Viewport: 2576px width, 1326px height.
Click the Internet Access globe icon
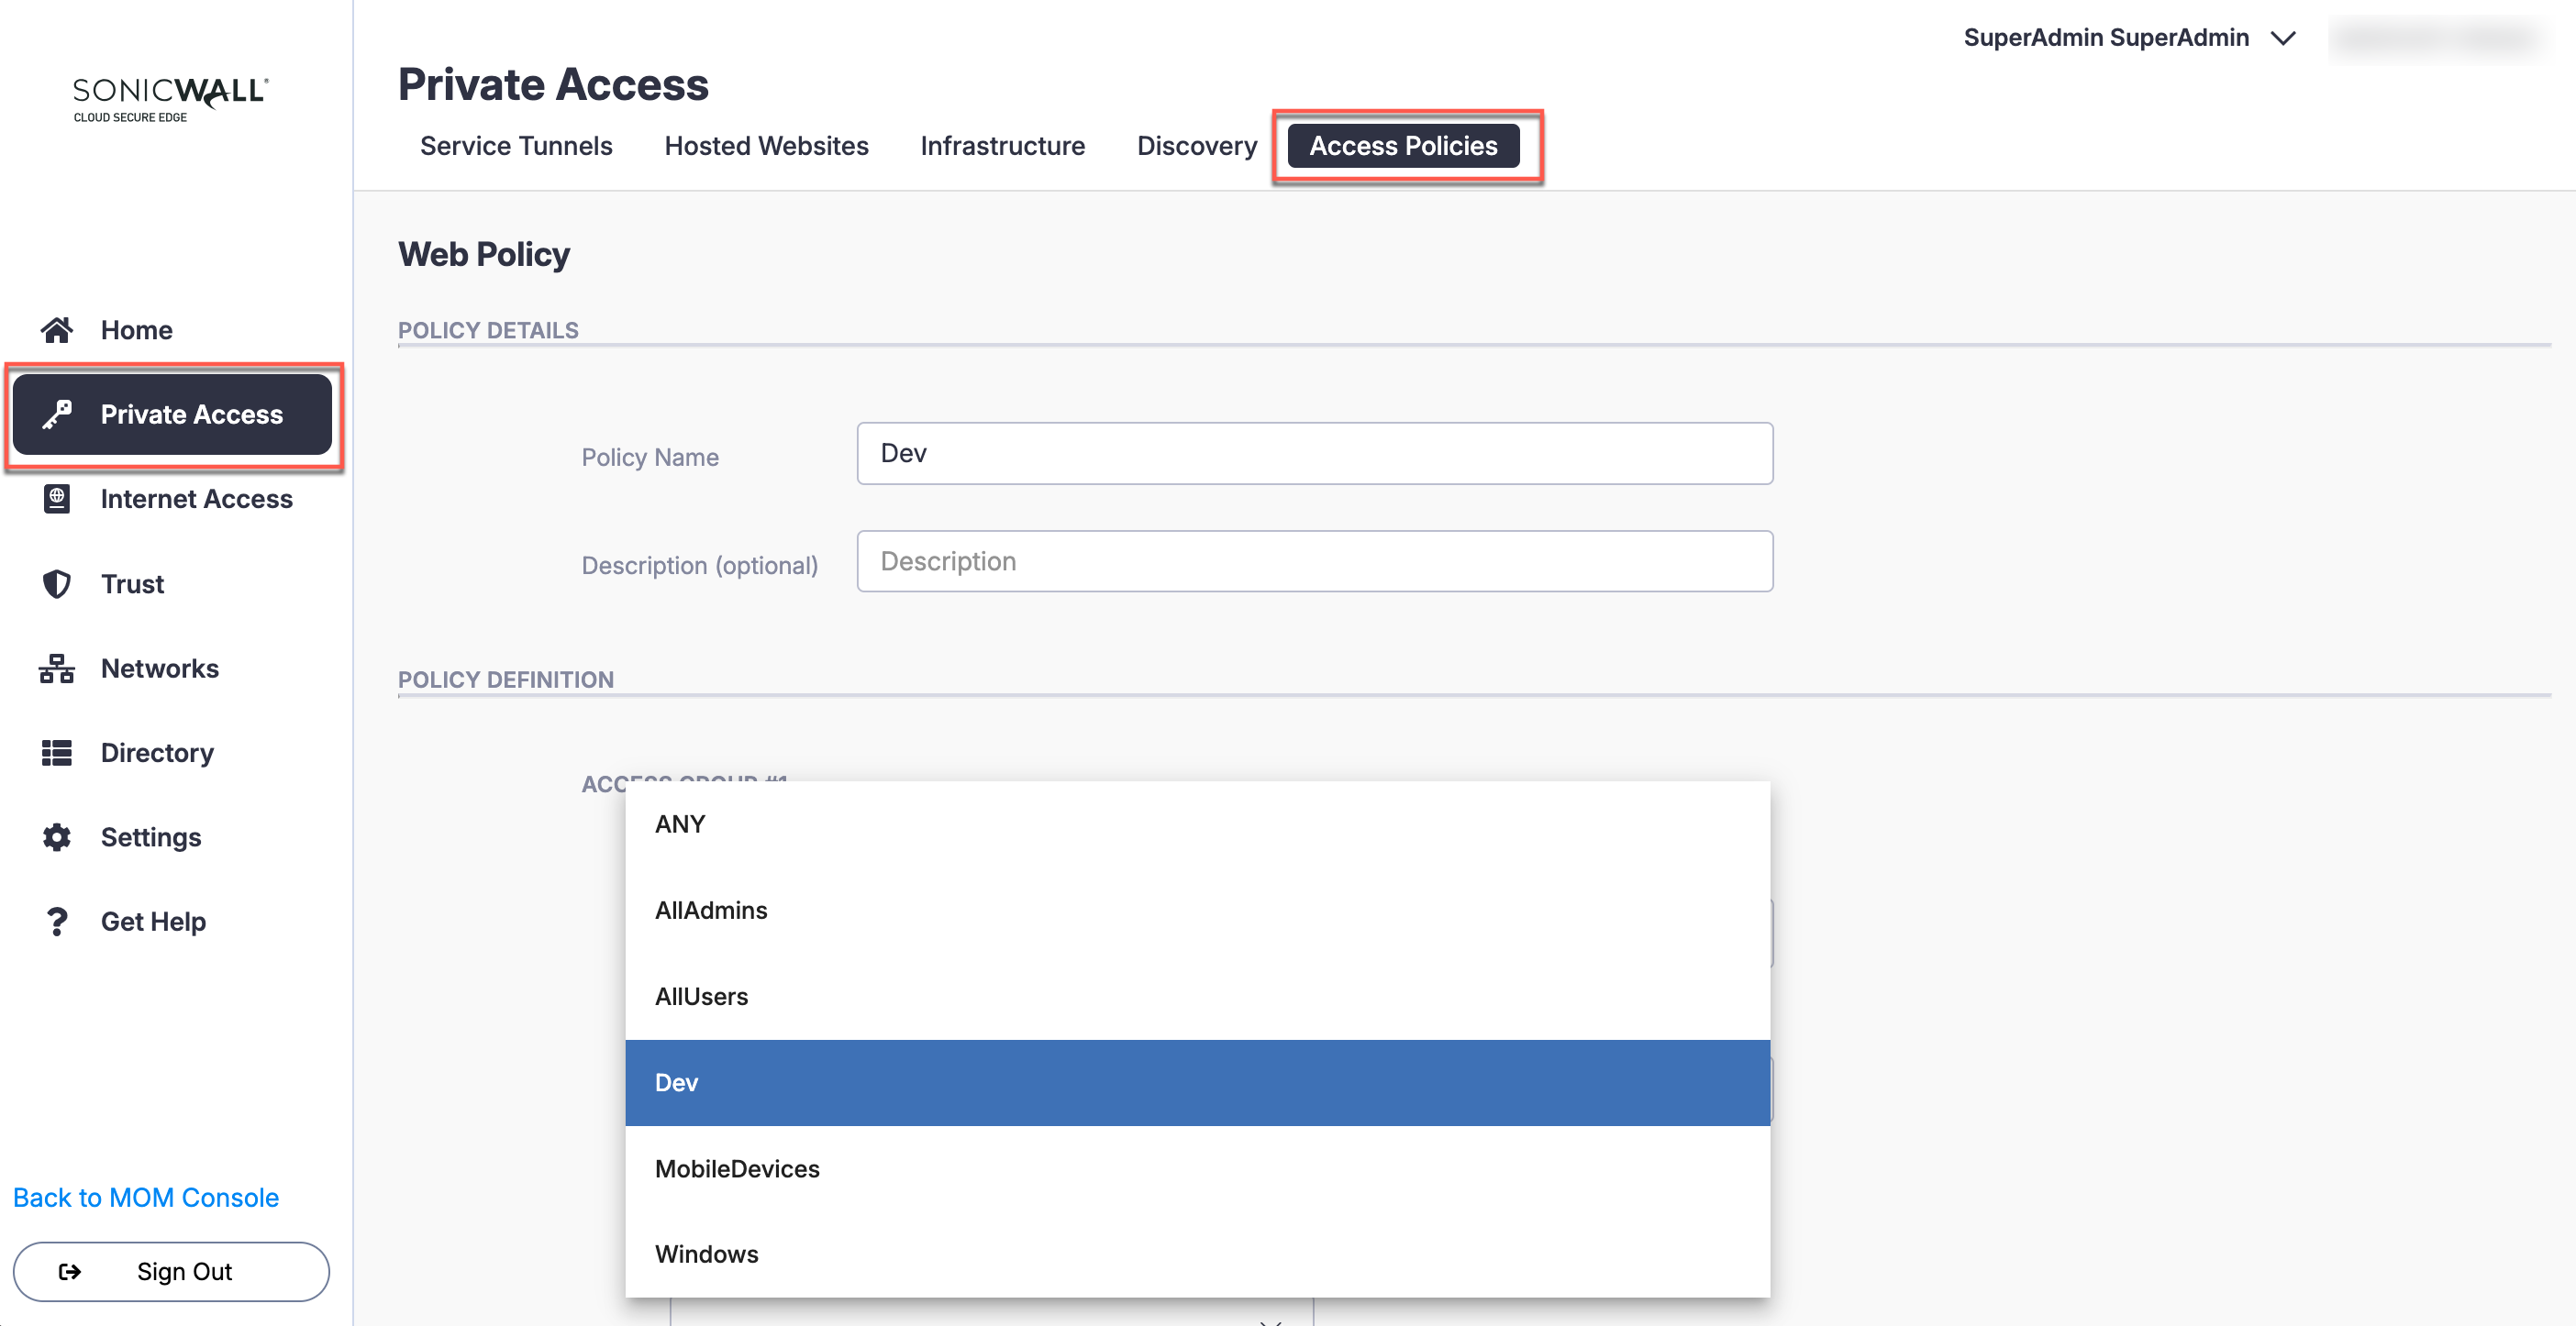point(57,499)
